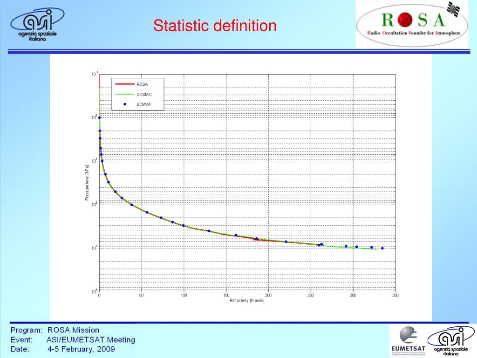
Task: Click the 'Statistic definition' slide title
Action: (x=215, y=26)
